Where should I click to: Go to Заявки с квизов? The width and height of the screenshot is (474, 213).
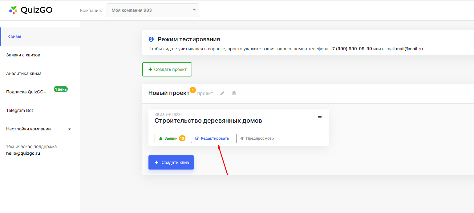[23, 55]
